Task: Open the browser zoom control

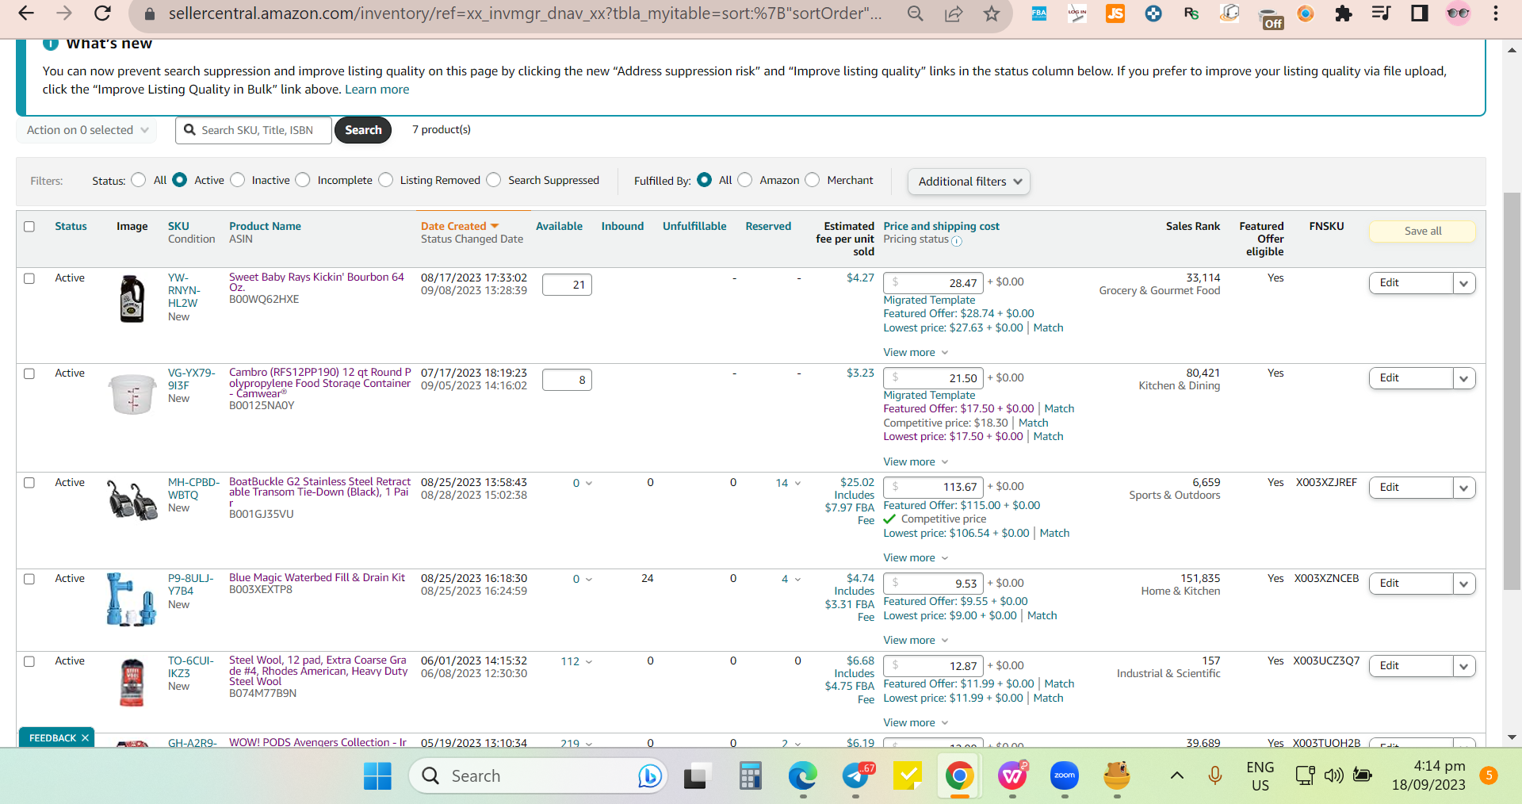Action: 916,13
